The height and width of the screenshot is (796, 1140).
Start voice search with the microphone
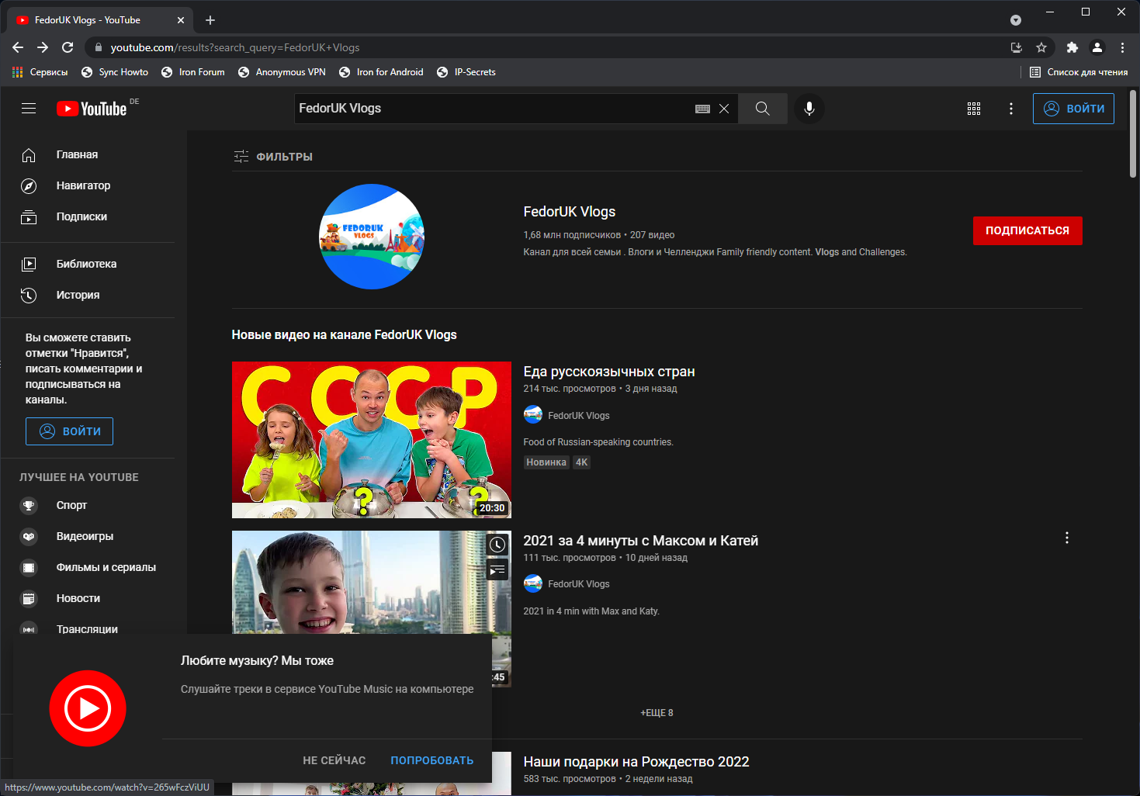[x=809, y=109]
